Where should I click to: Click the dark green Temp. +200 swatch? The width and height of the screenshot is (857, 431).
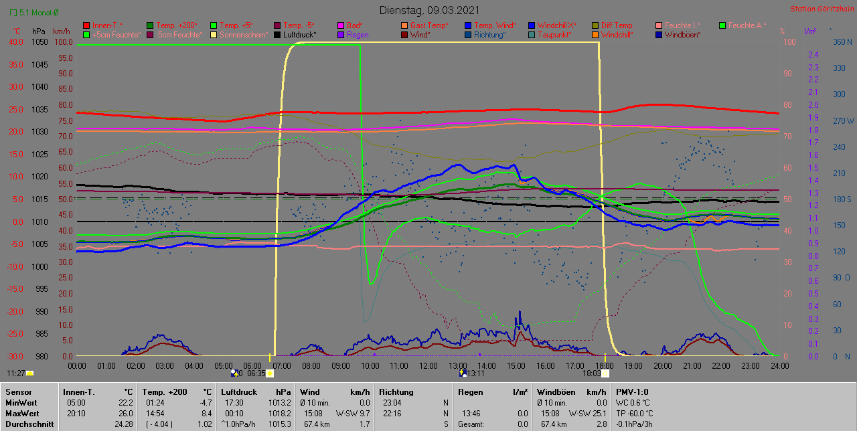coord(149,25)
